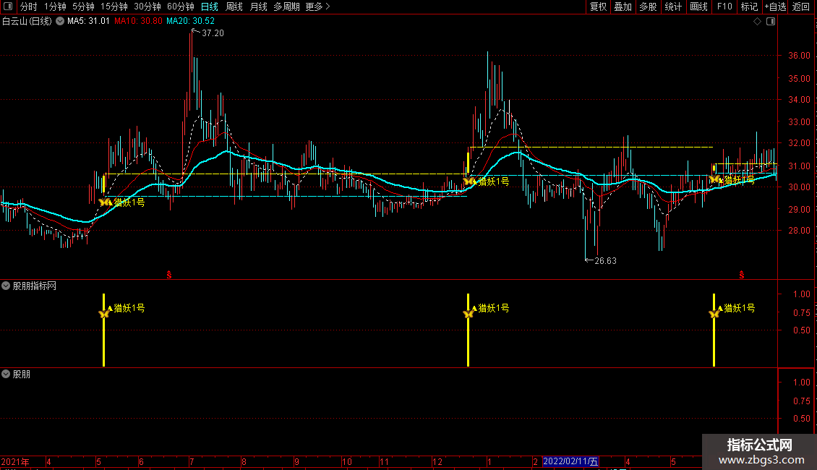Click the diamond icon in chart header

click(x=757, y=22)
